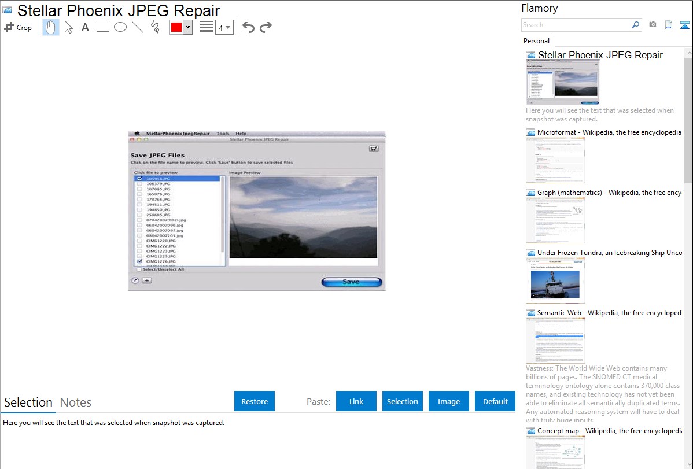Viewport: 693px width, 469px height.
Task: Toggle checkbox for CIMG1220.JPG file
Action: tap(139, 241)
